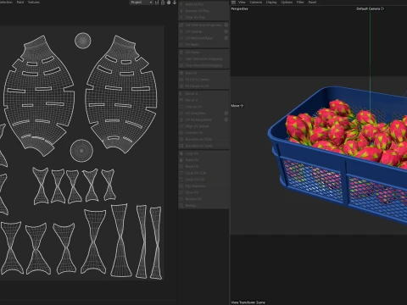This screenshot has width=407, height=305.
Task: Select the small top circular UV island
Action: click(83, 41)
